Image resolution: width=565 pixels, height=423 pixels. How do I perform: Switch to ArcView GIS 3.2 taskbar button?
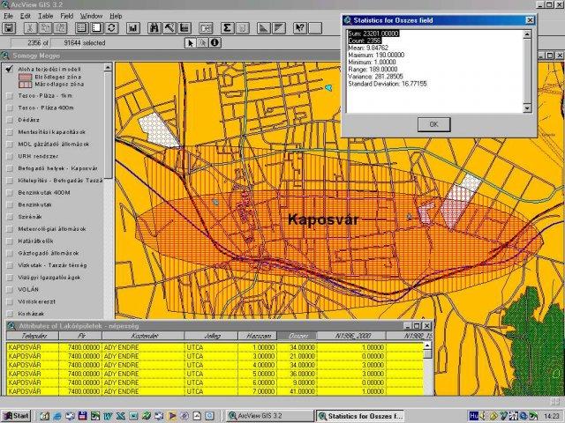pos(269,415)
